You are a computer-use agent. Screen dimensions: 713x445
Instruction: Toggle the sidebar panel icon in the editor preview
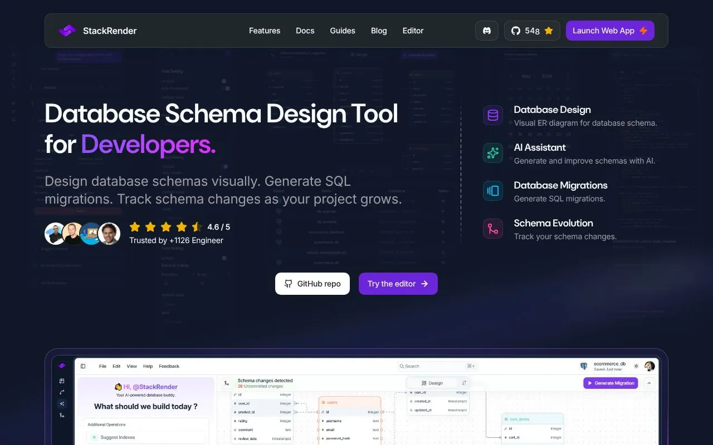click(83, 366)
